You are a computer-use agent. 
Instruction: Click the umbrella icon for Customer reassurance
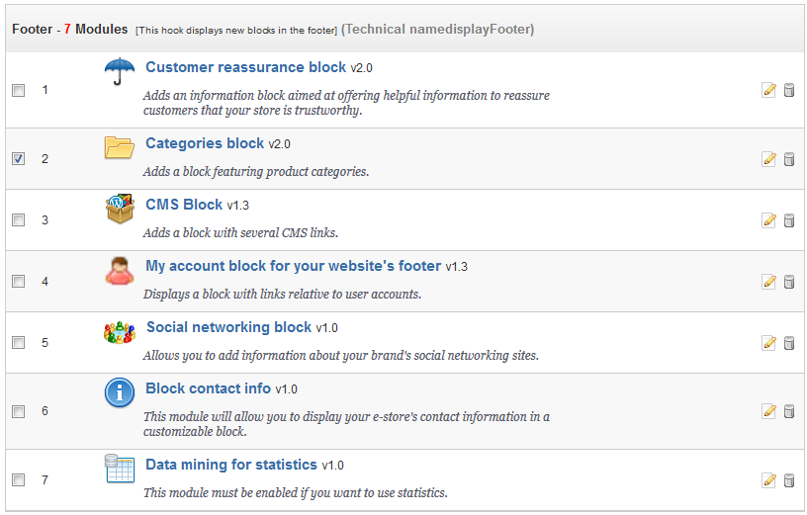click(x=119, y=72)
